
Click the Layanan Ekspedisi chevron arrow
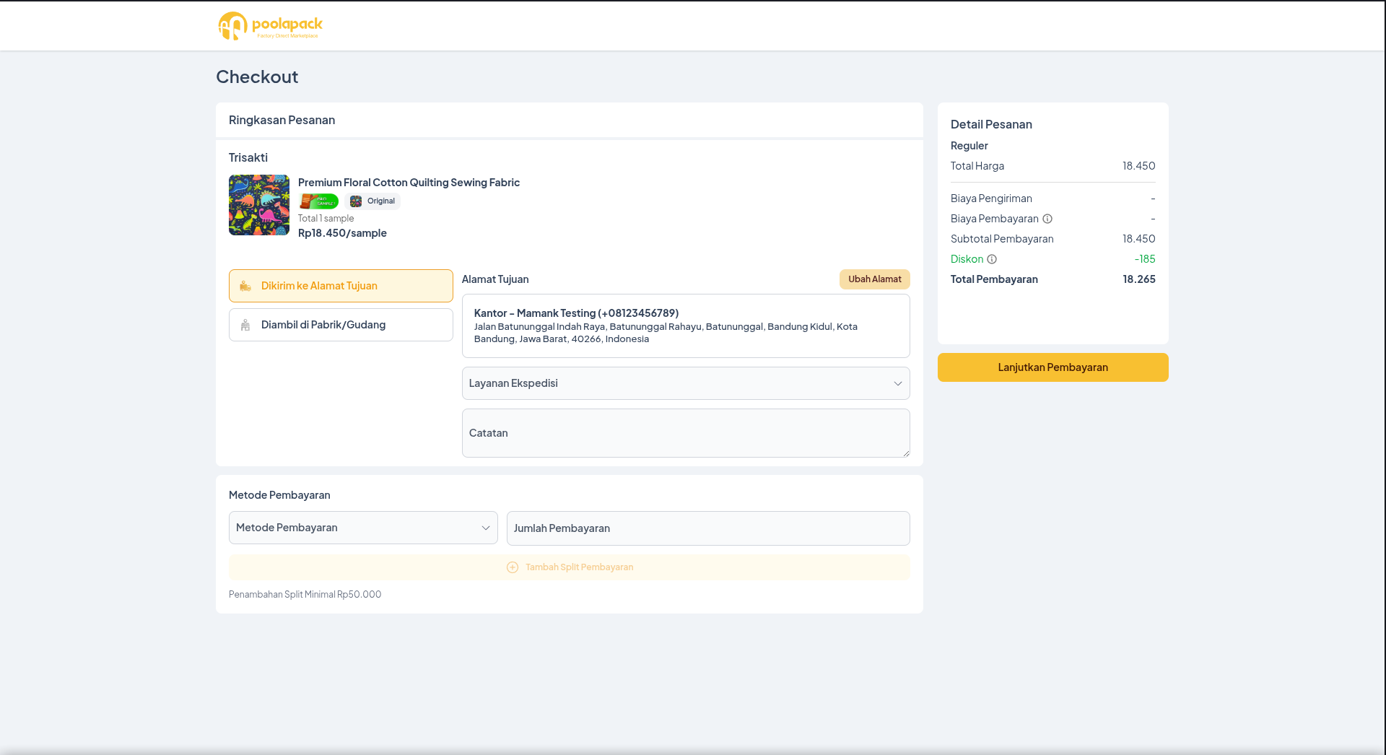click(898, 383)
